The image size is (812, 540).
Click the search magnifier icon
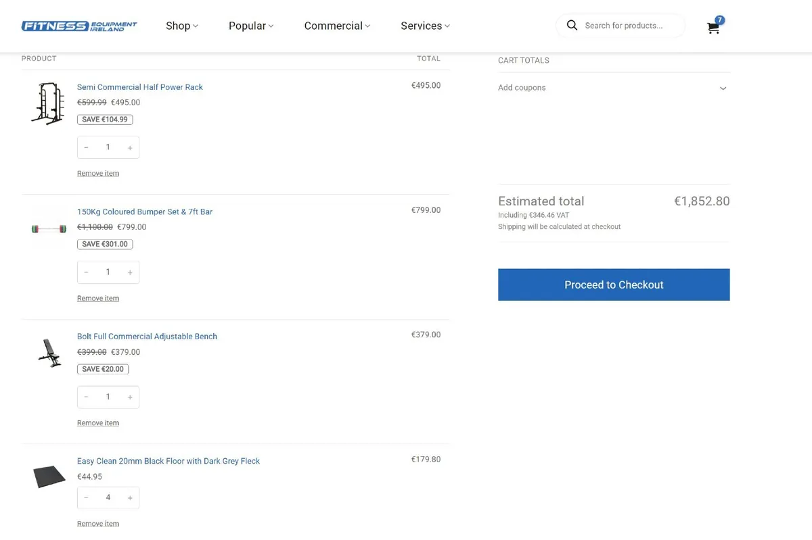pos(572,26)
